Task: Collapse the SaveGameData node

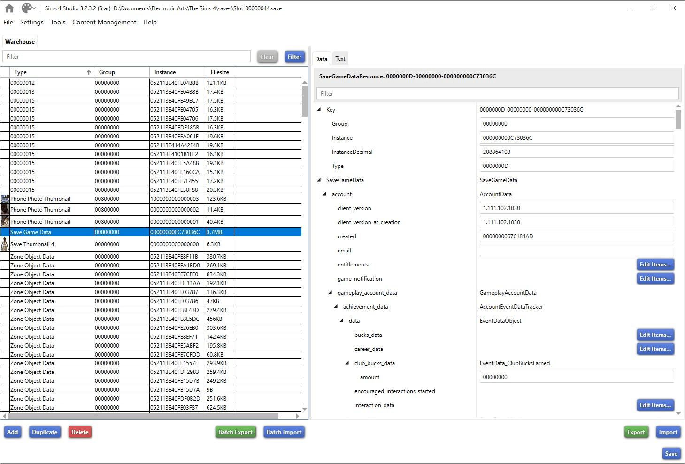Action: [319, 180]
